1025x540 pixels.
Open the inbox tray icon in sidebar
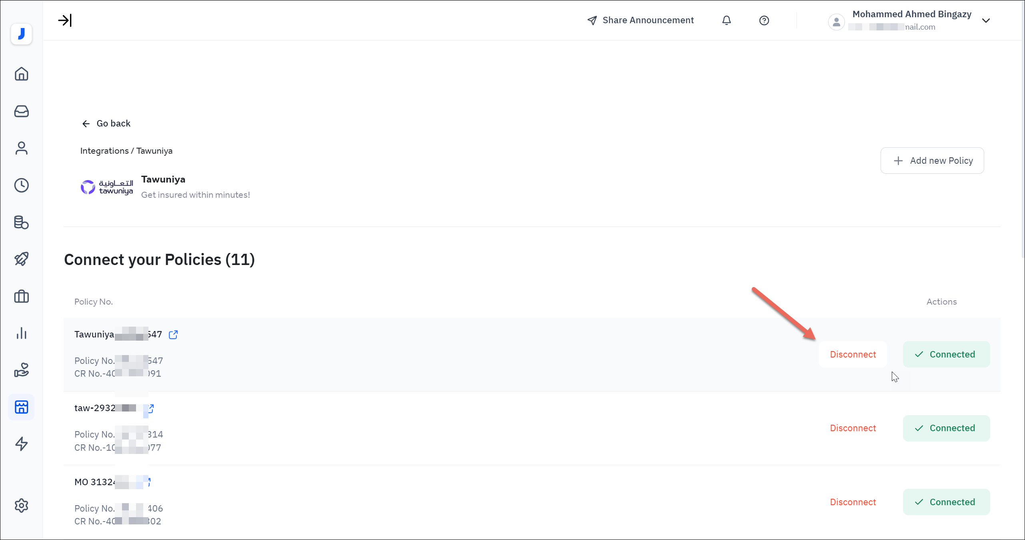22,111
